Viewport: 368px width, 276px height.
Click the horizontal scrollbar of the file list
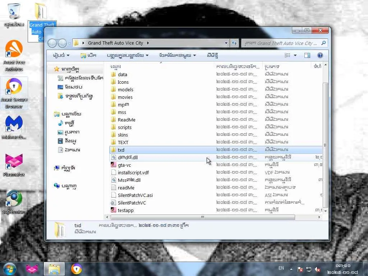click(202, 217)
